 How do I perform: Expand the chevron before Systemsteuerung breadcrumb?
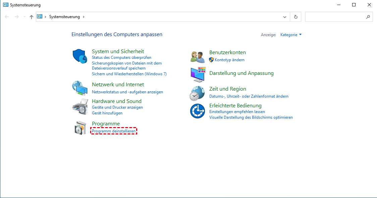(x=45, y=17)
